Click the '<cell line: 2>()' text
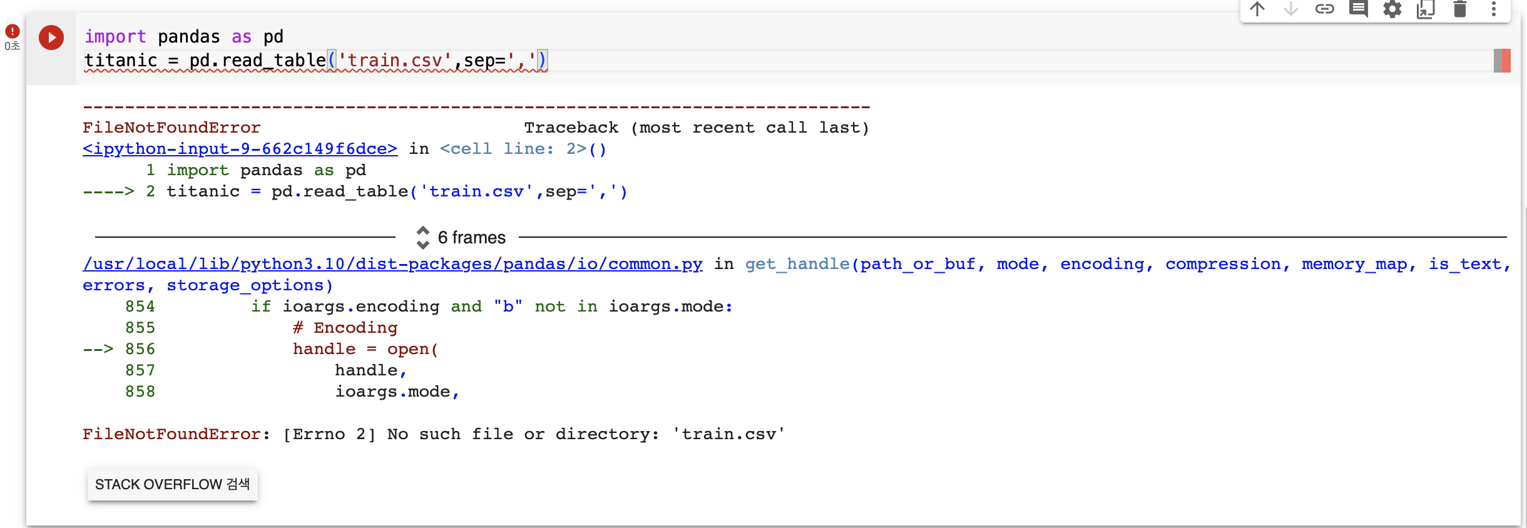The width and height of the screenshot is (1527, 528). click(523, 149)
